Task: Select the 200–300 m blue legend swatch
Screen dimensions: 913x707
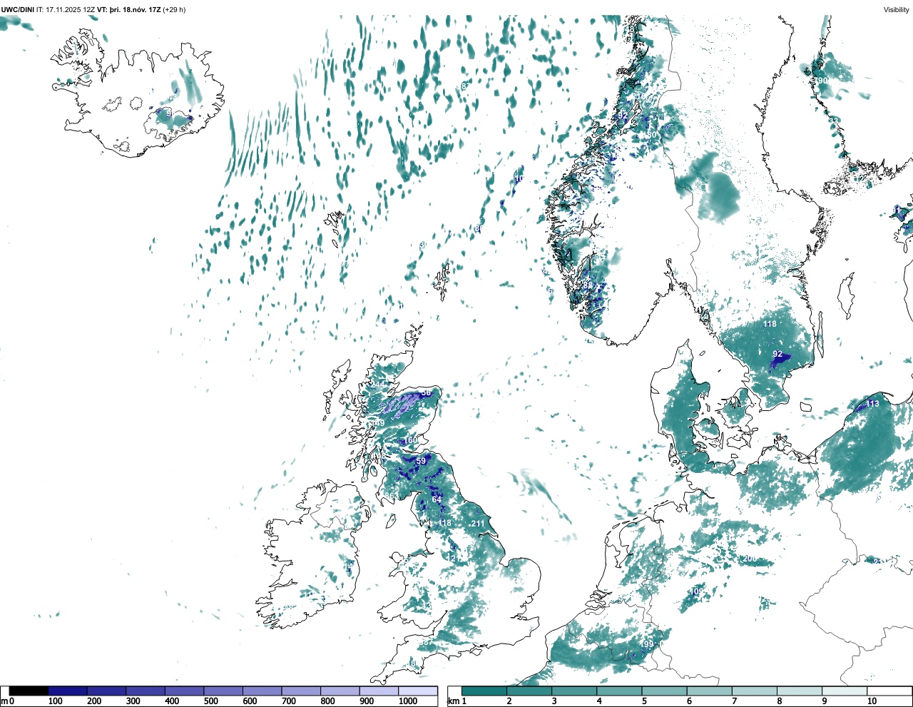Action: [106, 691]
